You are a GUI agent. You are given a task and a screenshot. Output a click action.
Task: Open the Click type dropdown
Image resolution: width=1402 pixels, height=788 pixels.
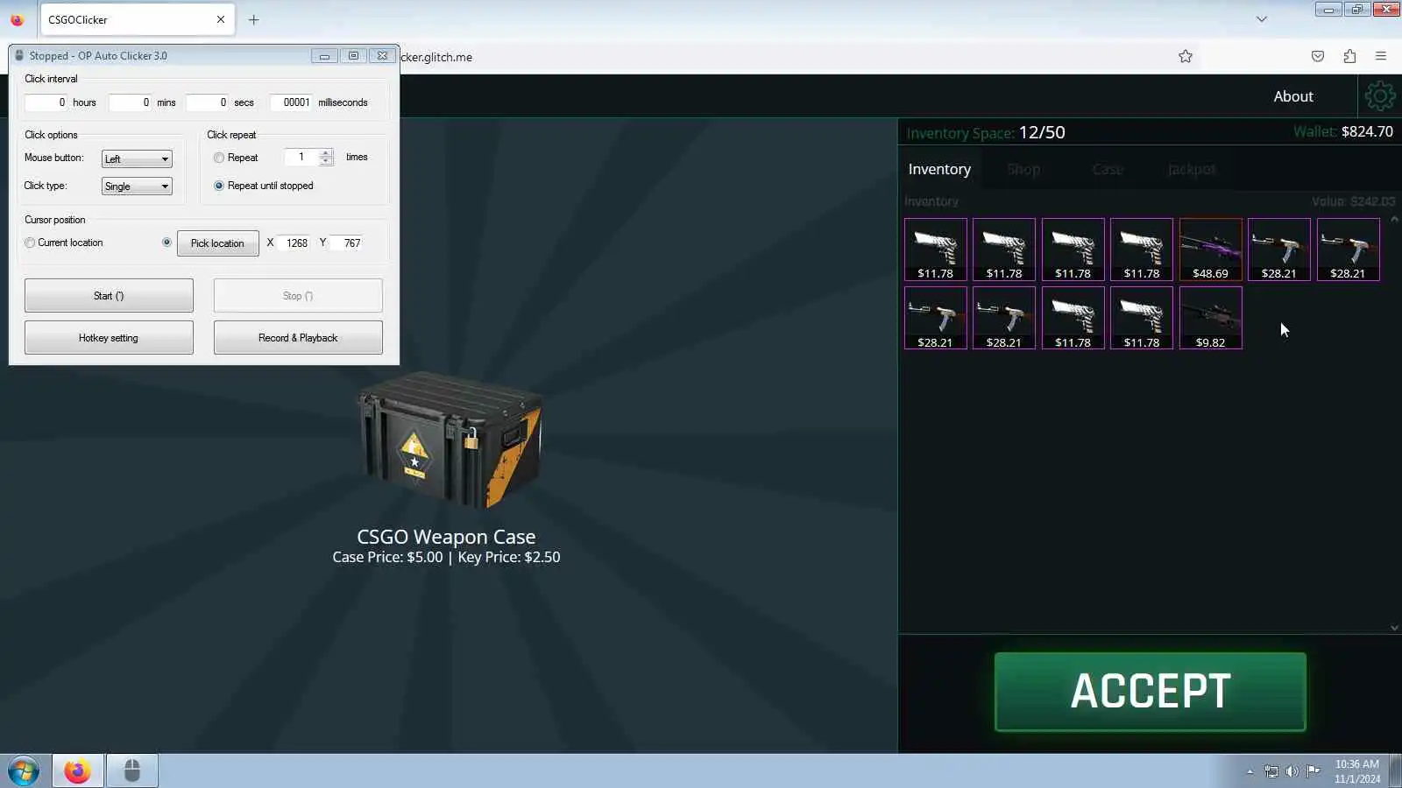[x=137, y=186]
